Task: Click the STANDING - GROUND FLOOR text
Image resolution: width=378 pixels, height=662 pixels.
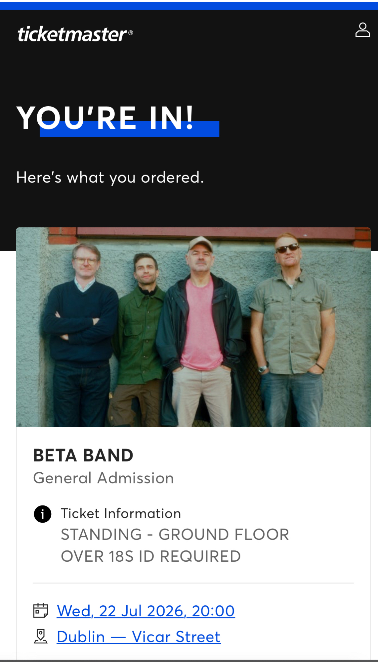Action: click(x=175, y=535)
